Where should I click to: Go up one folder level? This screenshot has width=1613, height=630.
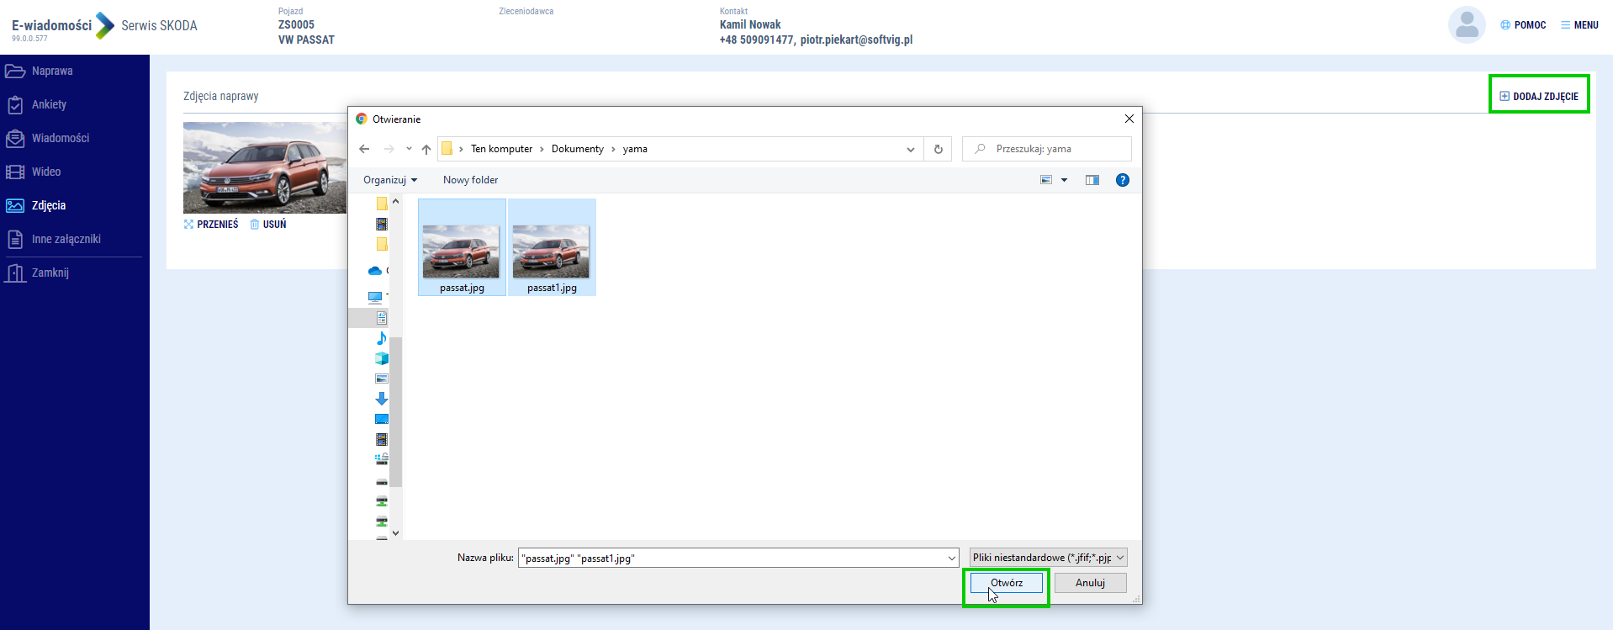[426, 149]
